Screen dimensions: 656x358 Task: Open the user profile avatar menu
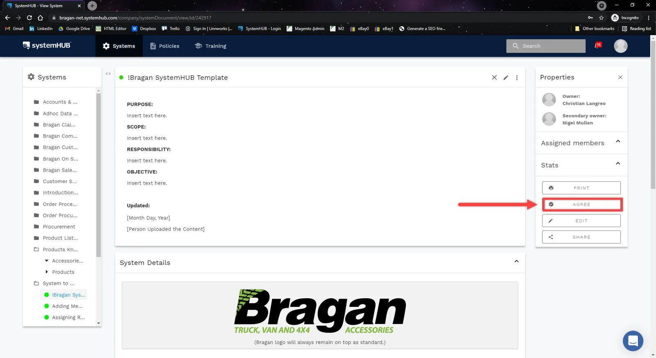pos(621,46)
